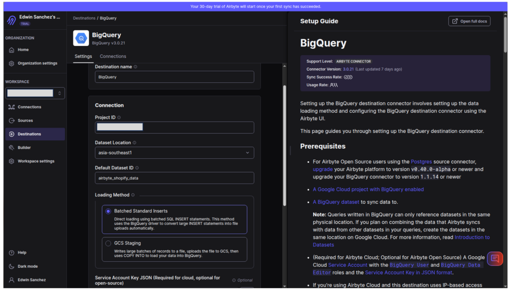Viewport: 509px width, 290px height.
Task: Click the Setup Guide vertical scrollbar
Action: (x=505, y=35)
